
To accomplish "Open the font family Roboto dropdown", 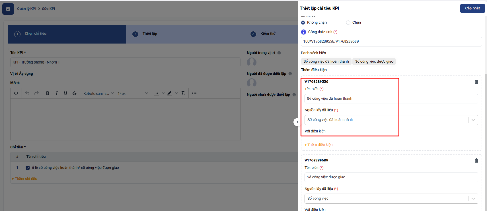I will [98, 93].
